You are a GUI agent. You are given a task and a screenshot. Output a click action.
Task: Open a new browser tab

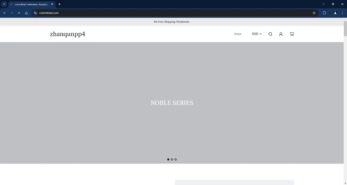pyautogui.click(x=59, y=4)
